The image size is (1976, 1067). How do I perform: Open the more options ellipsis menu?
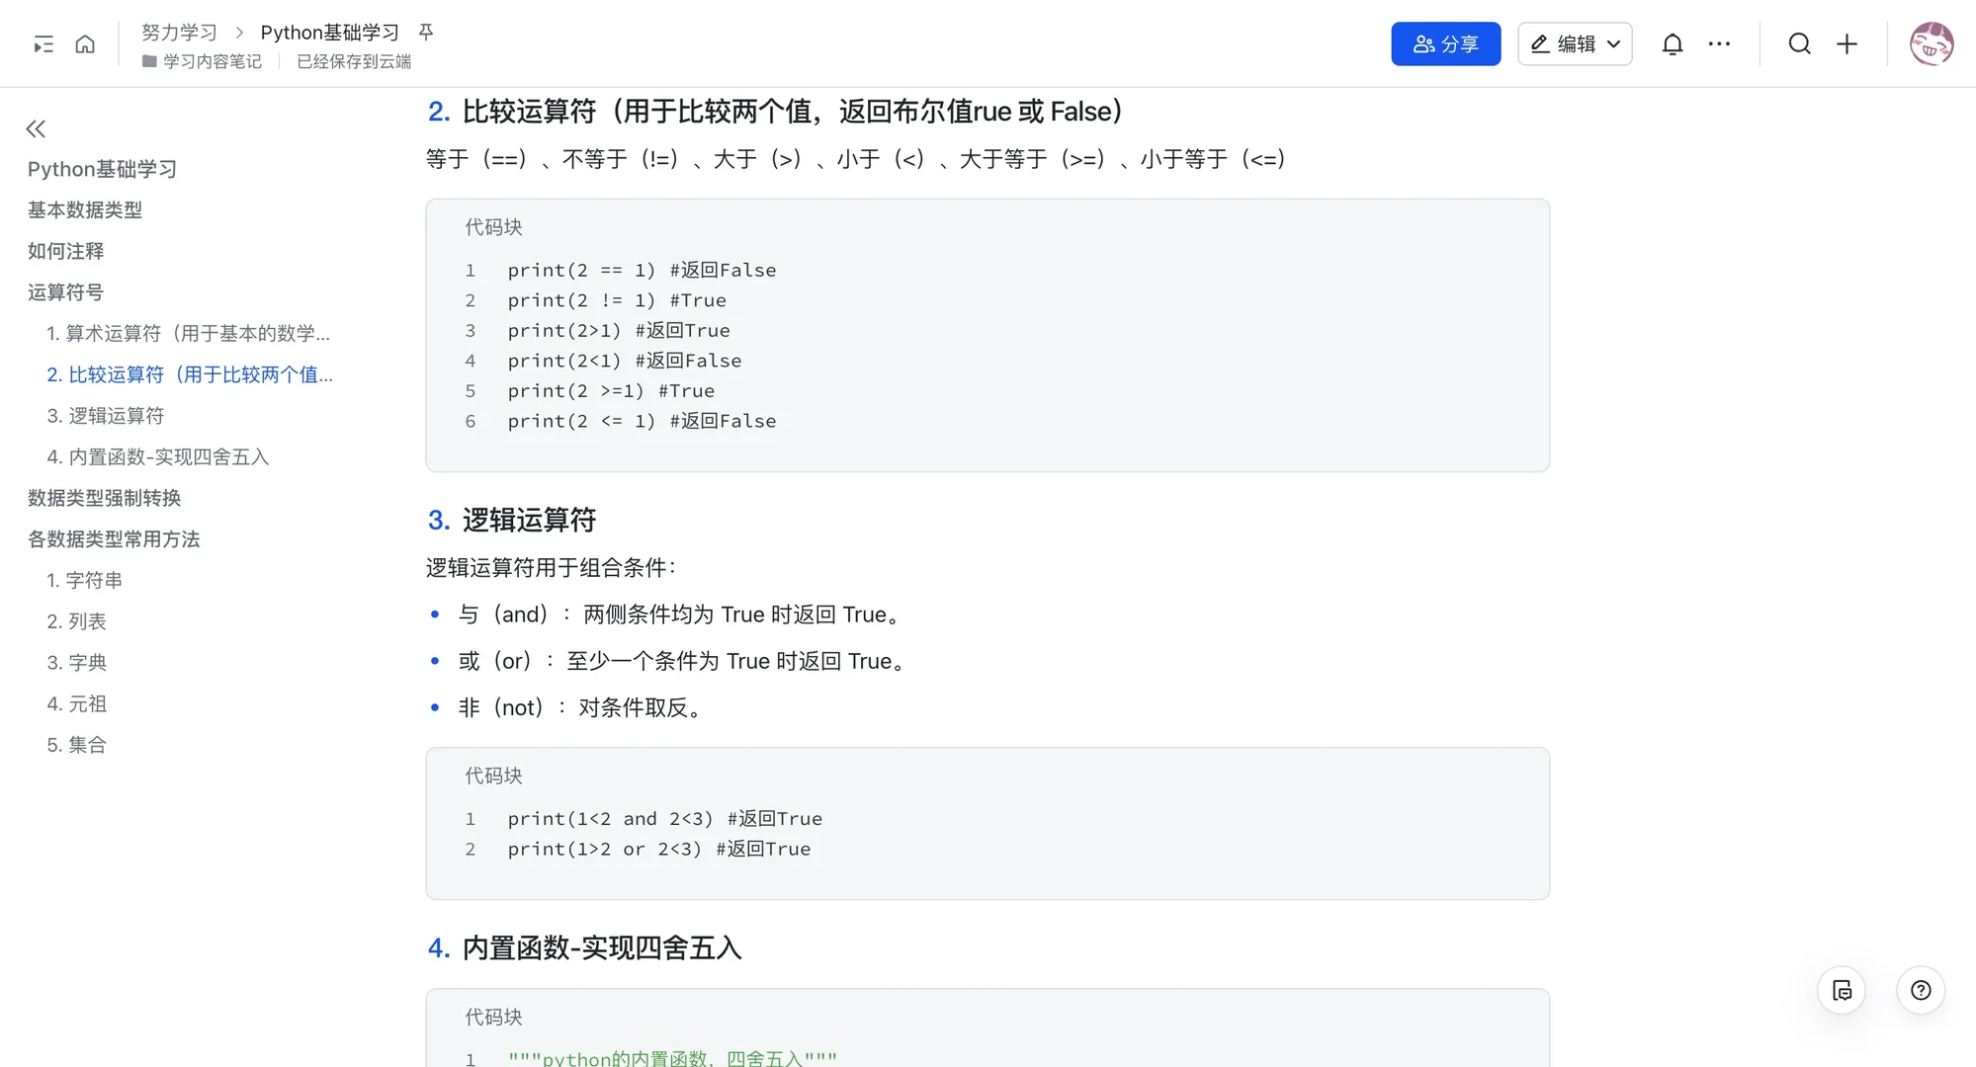(x=1720, y=43)
